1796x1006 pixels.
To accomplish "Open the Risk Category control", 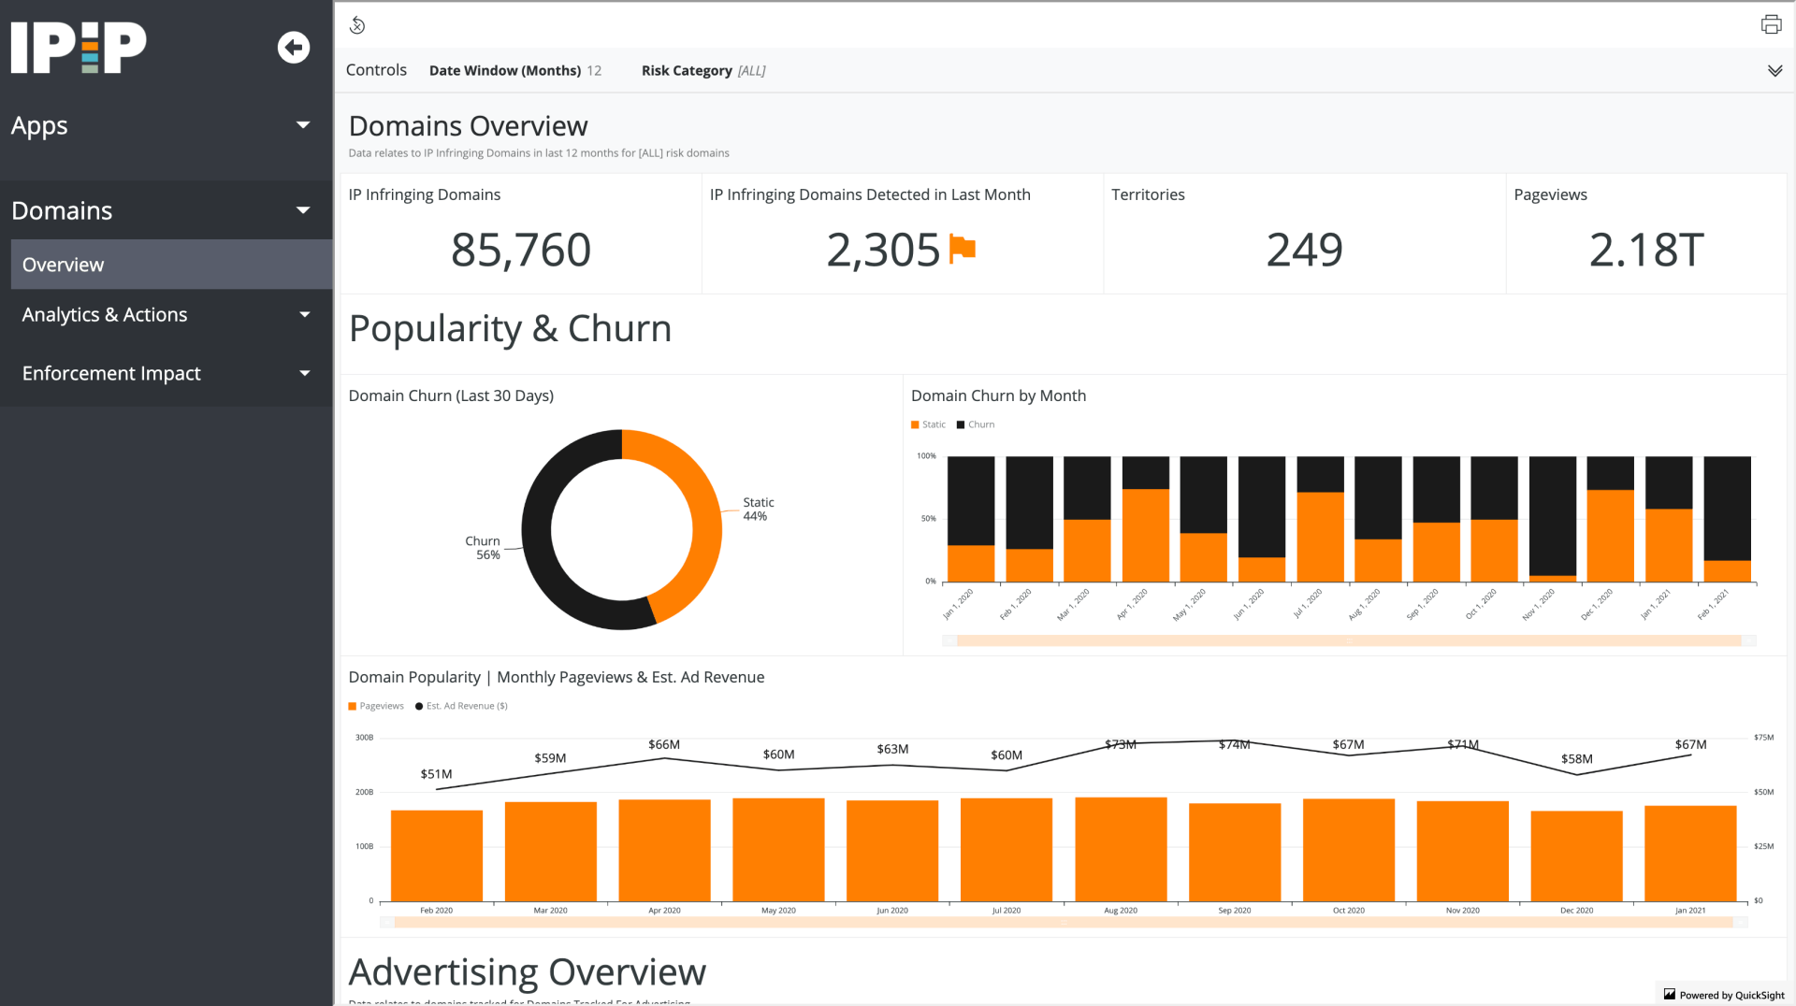I will (703, 71).
